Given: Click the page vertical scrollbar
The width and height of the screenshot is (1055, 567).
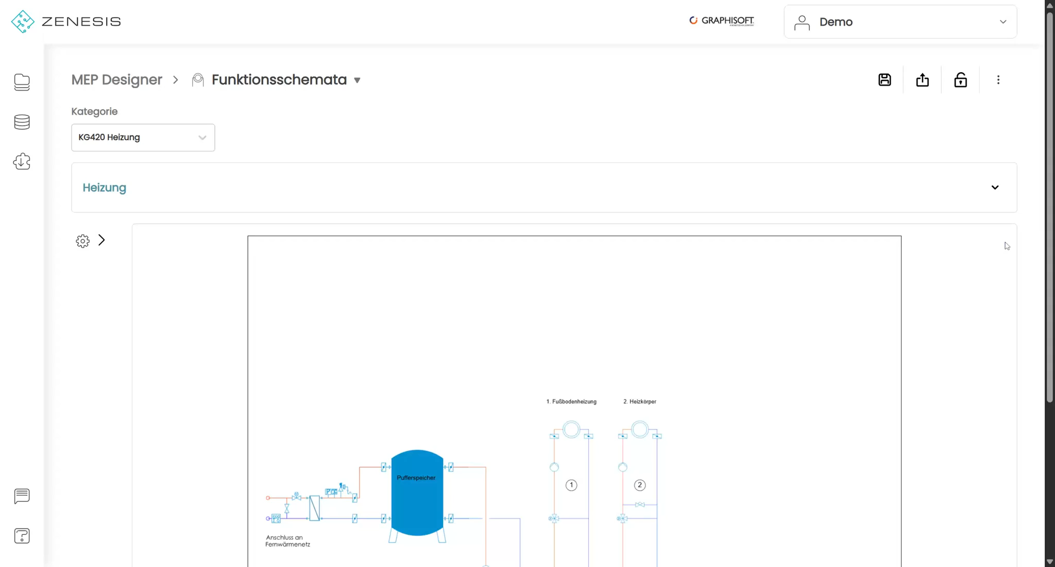Looking at the screenshot, I should 1050,206.
